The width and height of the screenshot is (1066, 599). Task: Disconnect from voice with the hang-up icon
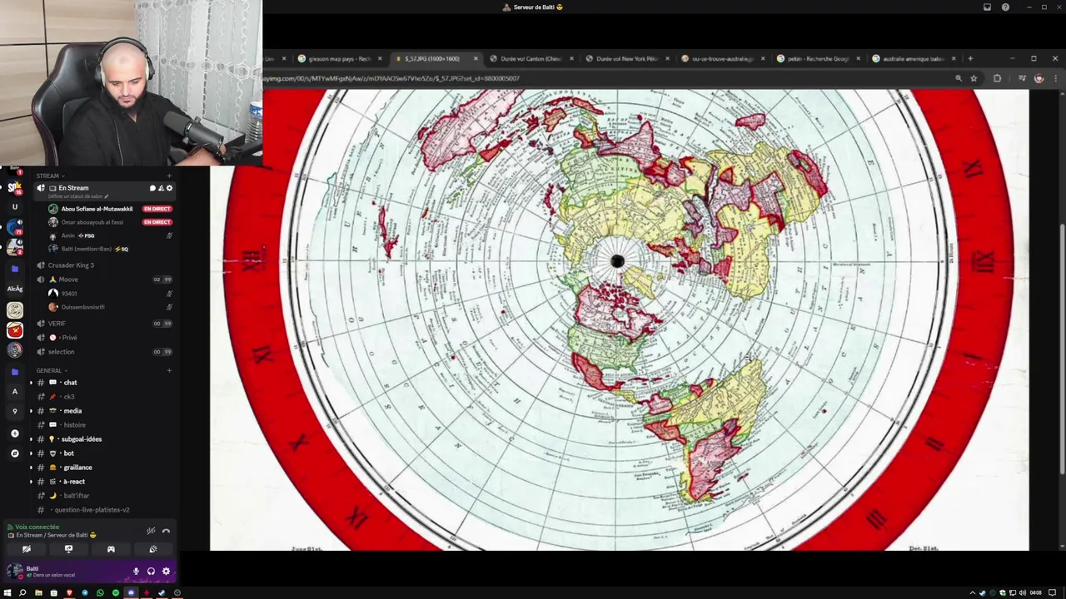point(166,531)
